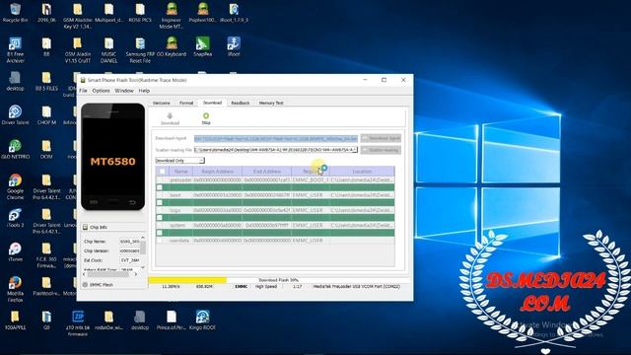Toggle the logo row checkbox
The height and width of the screenshot is (355, 631).
(x=160, y=210)
